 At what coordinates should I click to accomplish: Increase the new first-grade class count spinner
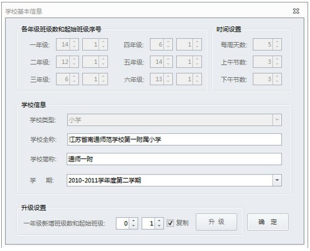pos(134,220)
